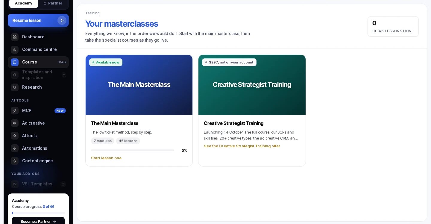This screenshot has height=224, width=431.
Task: Click the play icon on Resume lesson
Action: point(62,20)
